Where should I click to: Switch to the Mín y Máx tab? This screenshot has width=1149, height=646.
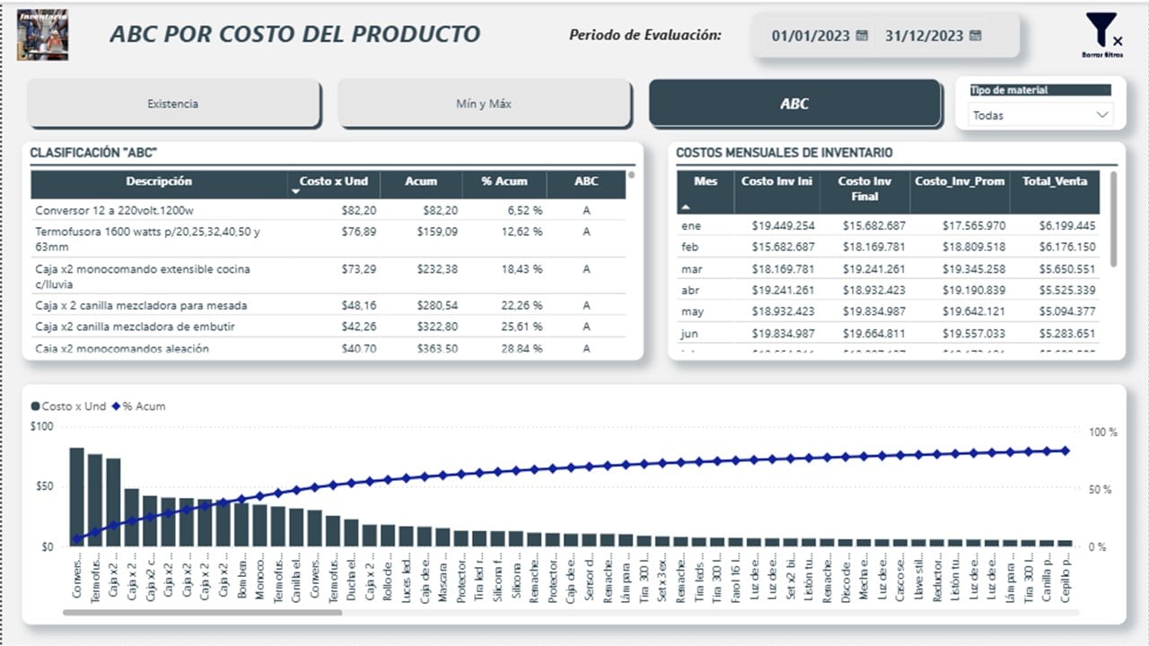coord(484,104)
